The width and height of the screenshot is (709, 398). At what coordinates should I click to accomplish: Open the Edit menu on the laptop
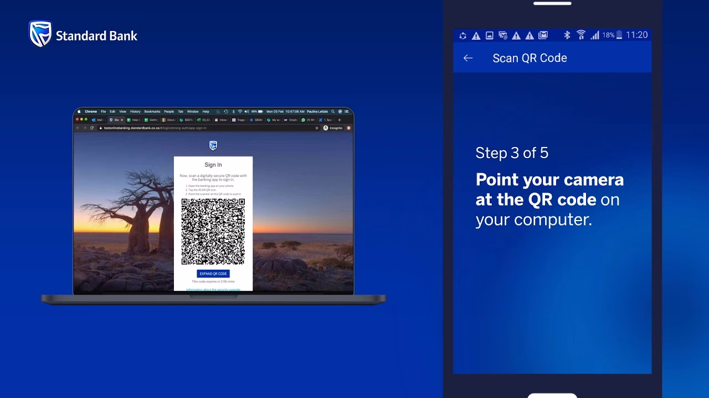[112, 112]
